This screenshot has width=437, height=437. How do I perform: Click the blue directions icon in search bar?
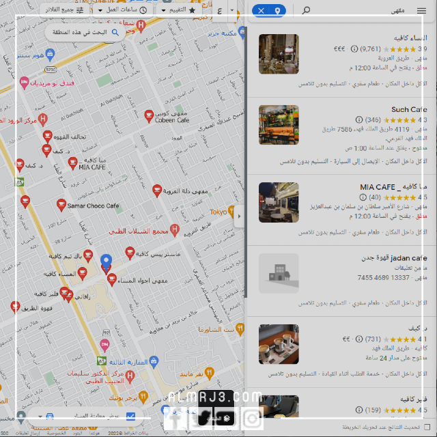pos(277,10)
